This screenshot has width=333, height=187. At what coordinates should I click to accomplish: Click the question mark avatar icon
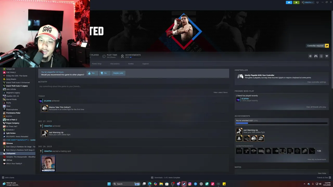[302, 2]
